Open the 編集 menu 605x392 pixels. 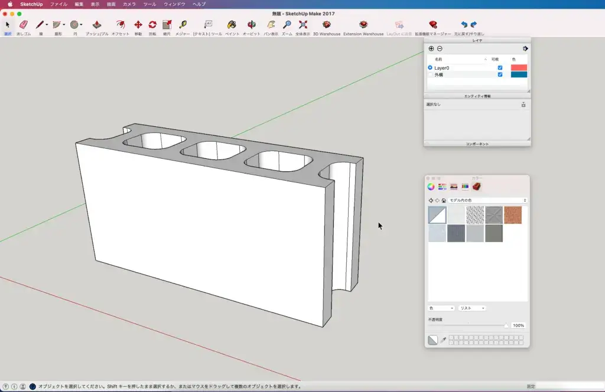[79, 4]
